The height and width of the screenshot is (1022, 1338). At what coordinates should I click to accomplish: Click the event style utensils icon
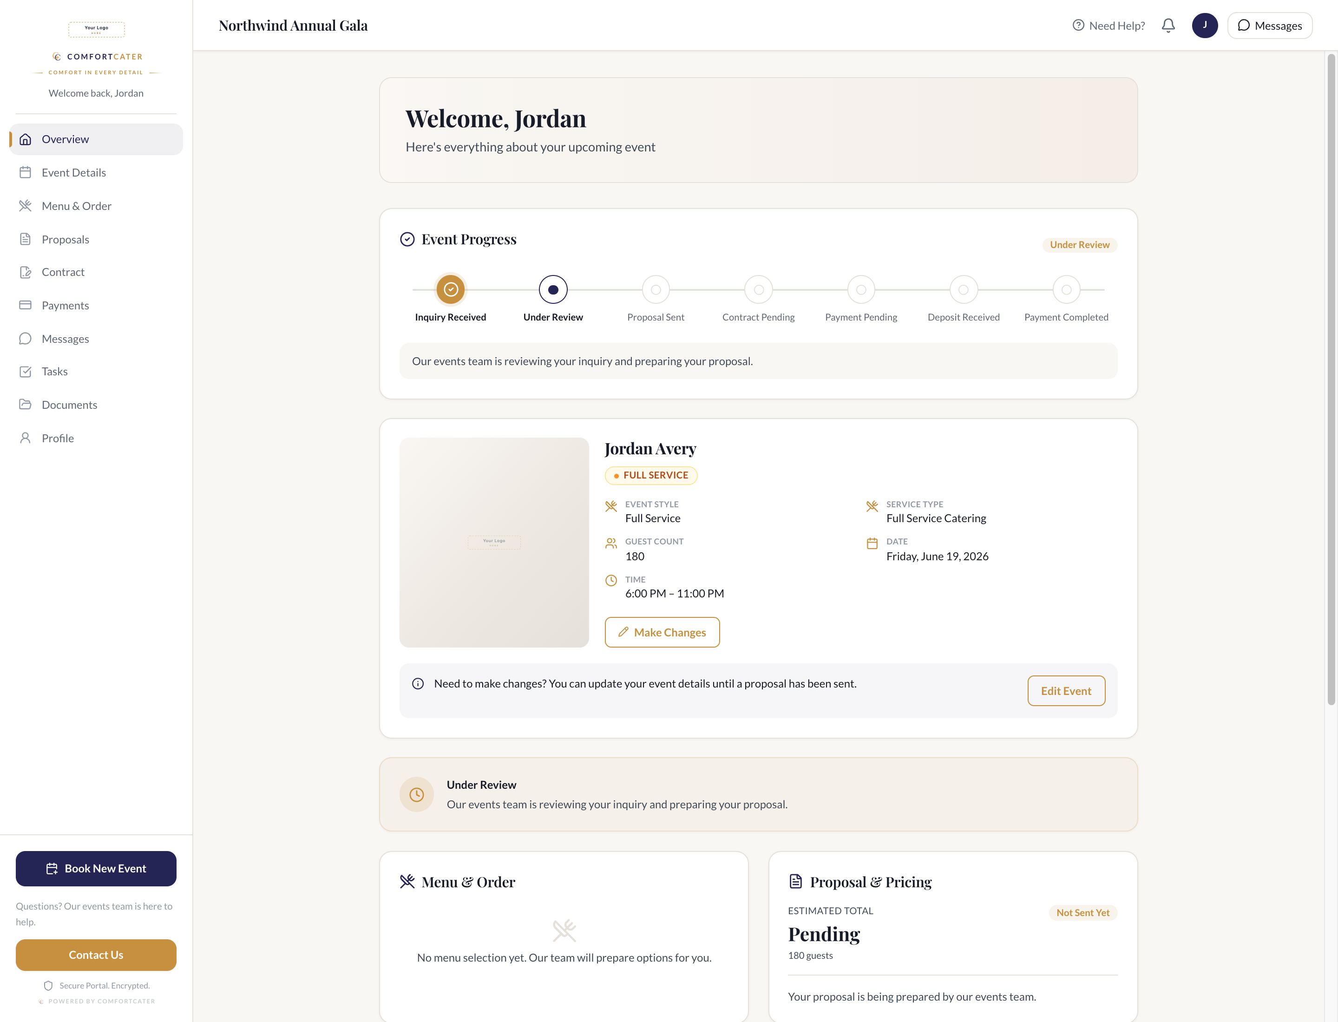(611, 506)
